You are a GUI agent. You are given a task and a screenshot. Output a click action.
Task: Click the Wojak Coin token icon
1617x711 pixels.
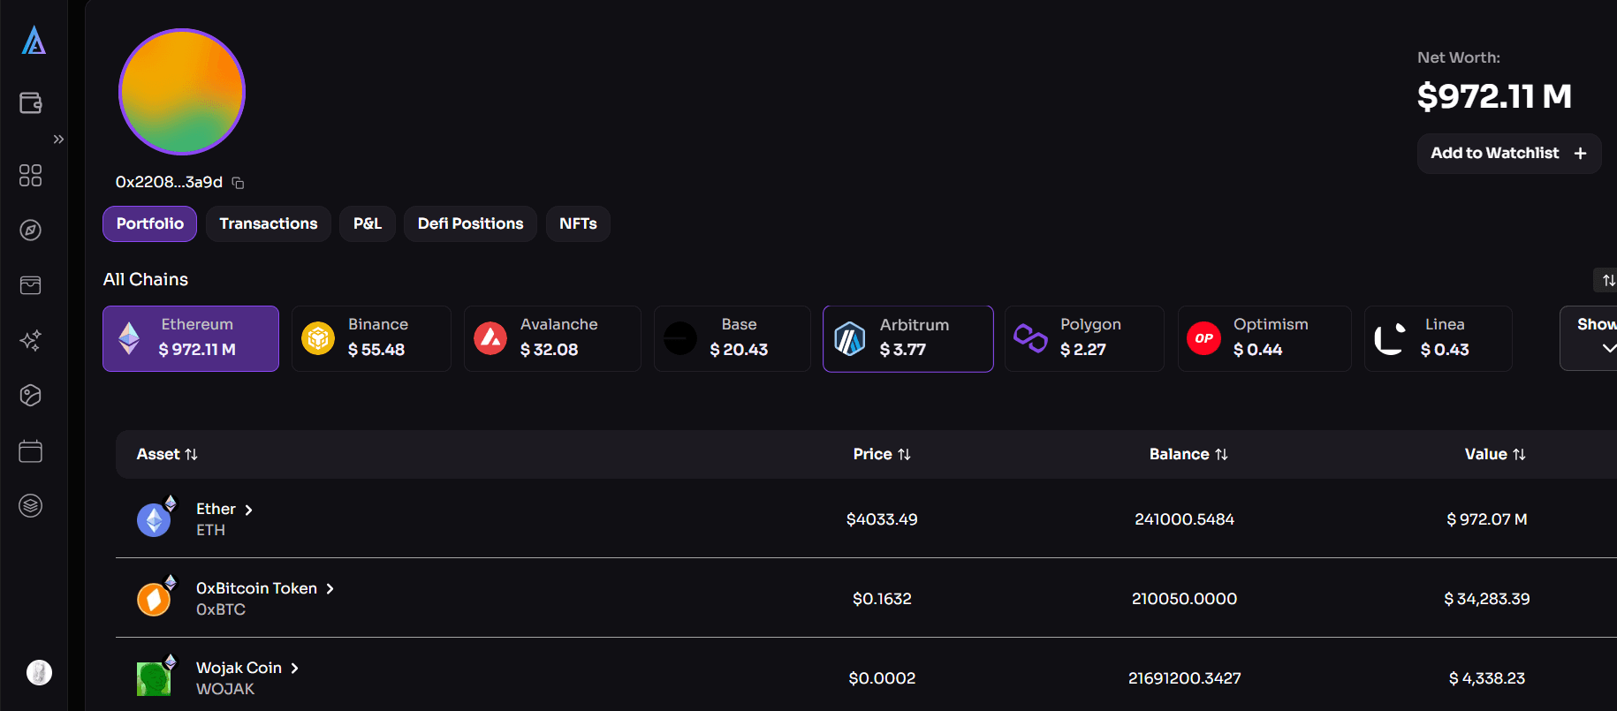(156, 677)
